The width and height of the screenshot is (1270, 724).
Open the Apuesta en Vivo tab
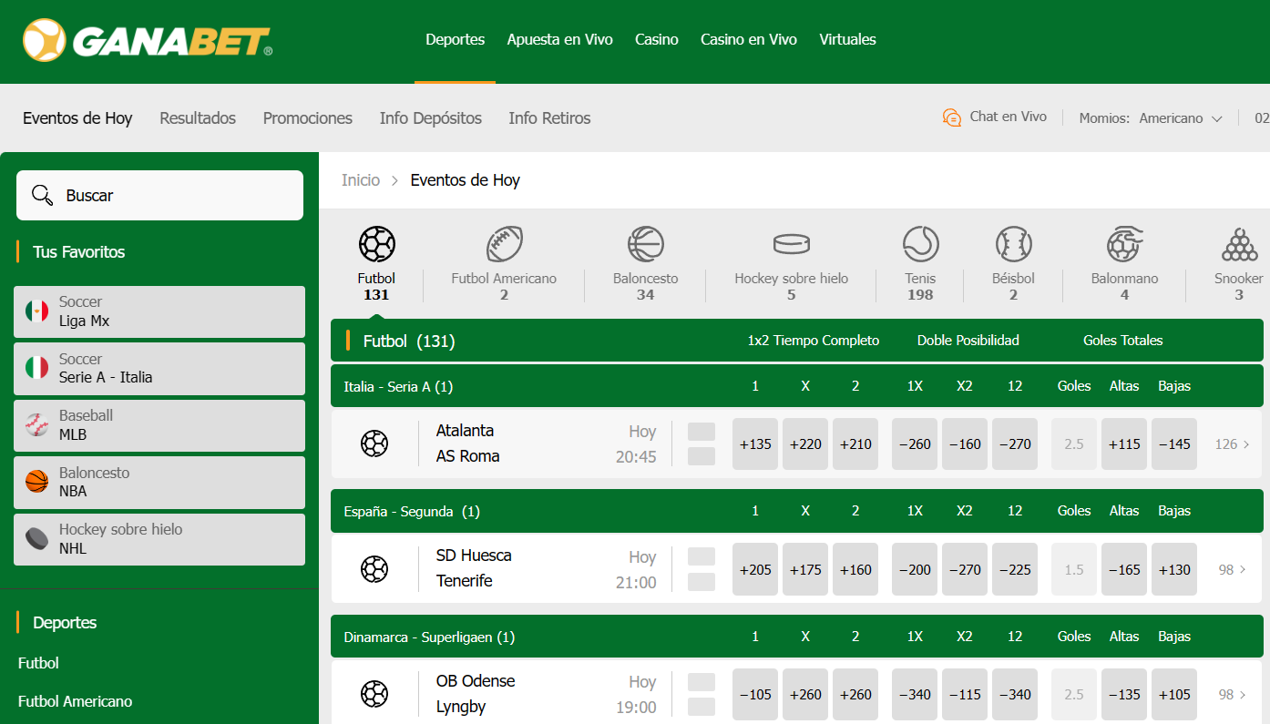tap(559, 40)
